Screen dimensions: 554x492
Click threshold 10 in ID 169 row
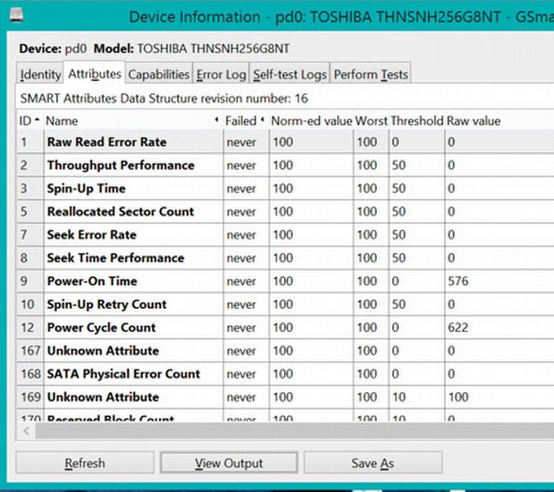click(399, 397)
